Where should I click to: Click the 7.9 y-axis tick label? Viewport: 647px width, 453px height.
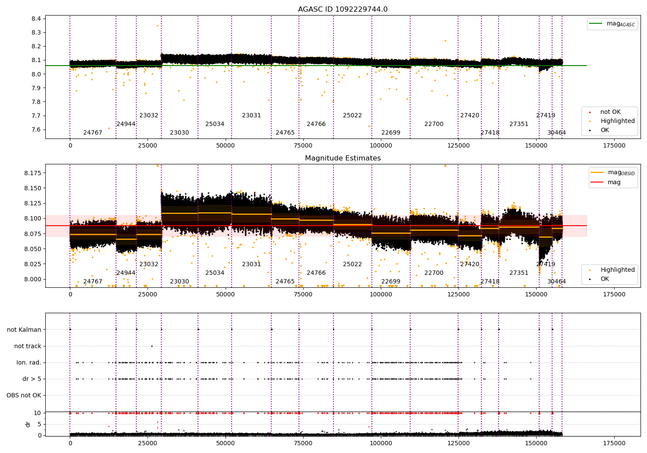click(36, 88)
